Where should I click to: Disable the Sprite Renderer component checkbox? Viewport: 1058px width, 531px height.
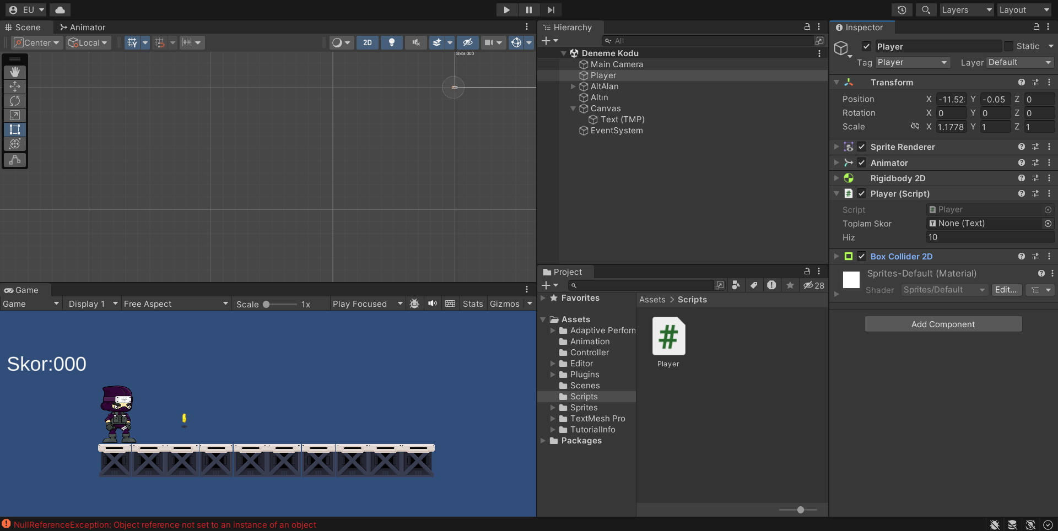tap(862, 147)
